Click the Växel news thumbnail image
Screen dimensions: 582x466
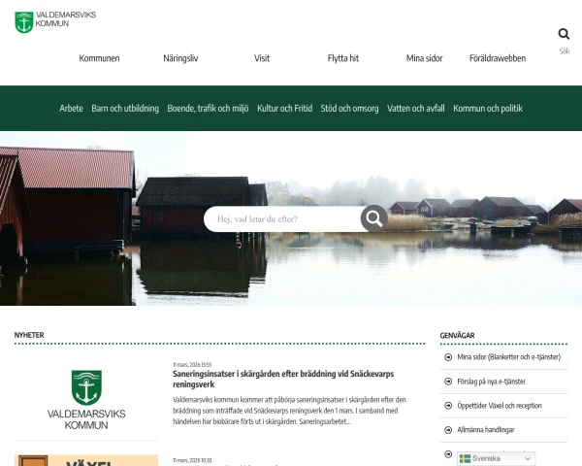86,460
